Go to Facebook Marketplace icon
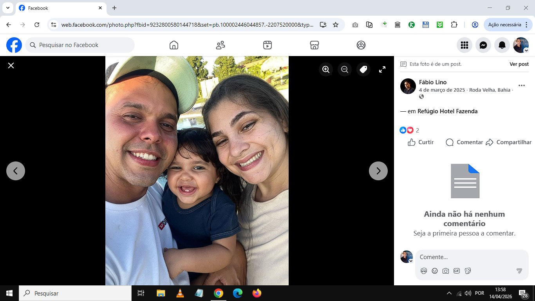Viewport: 535px width, 301px height. (314, 45)
